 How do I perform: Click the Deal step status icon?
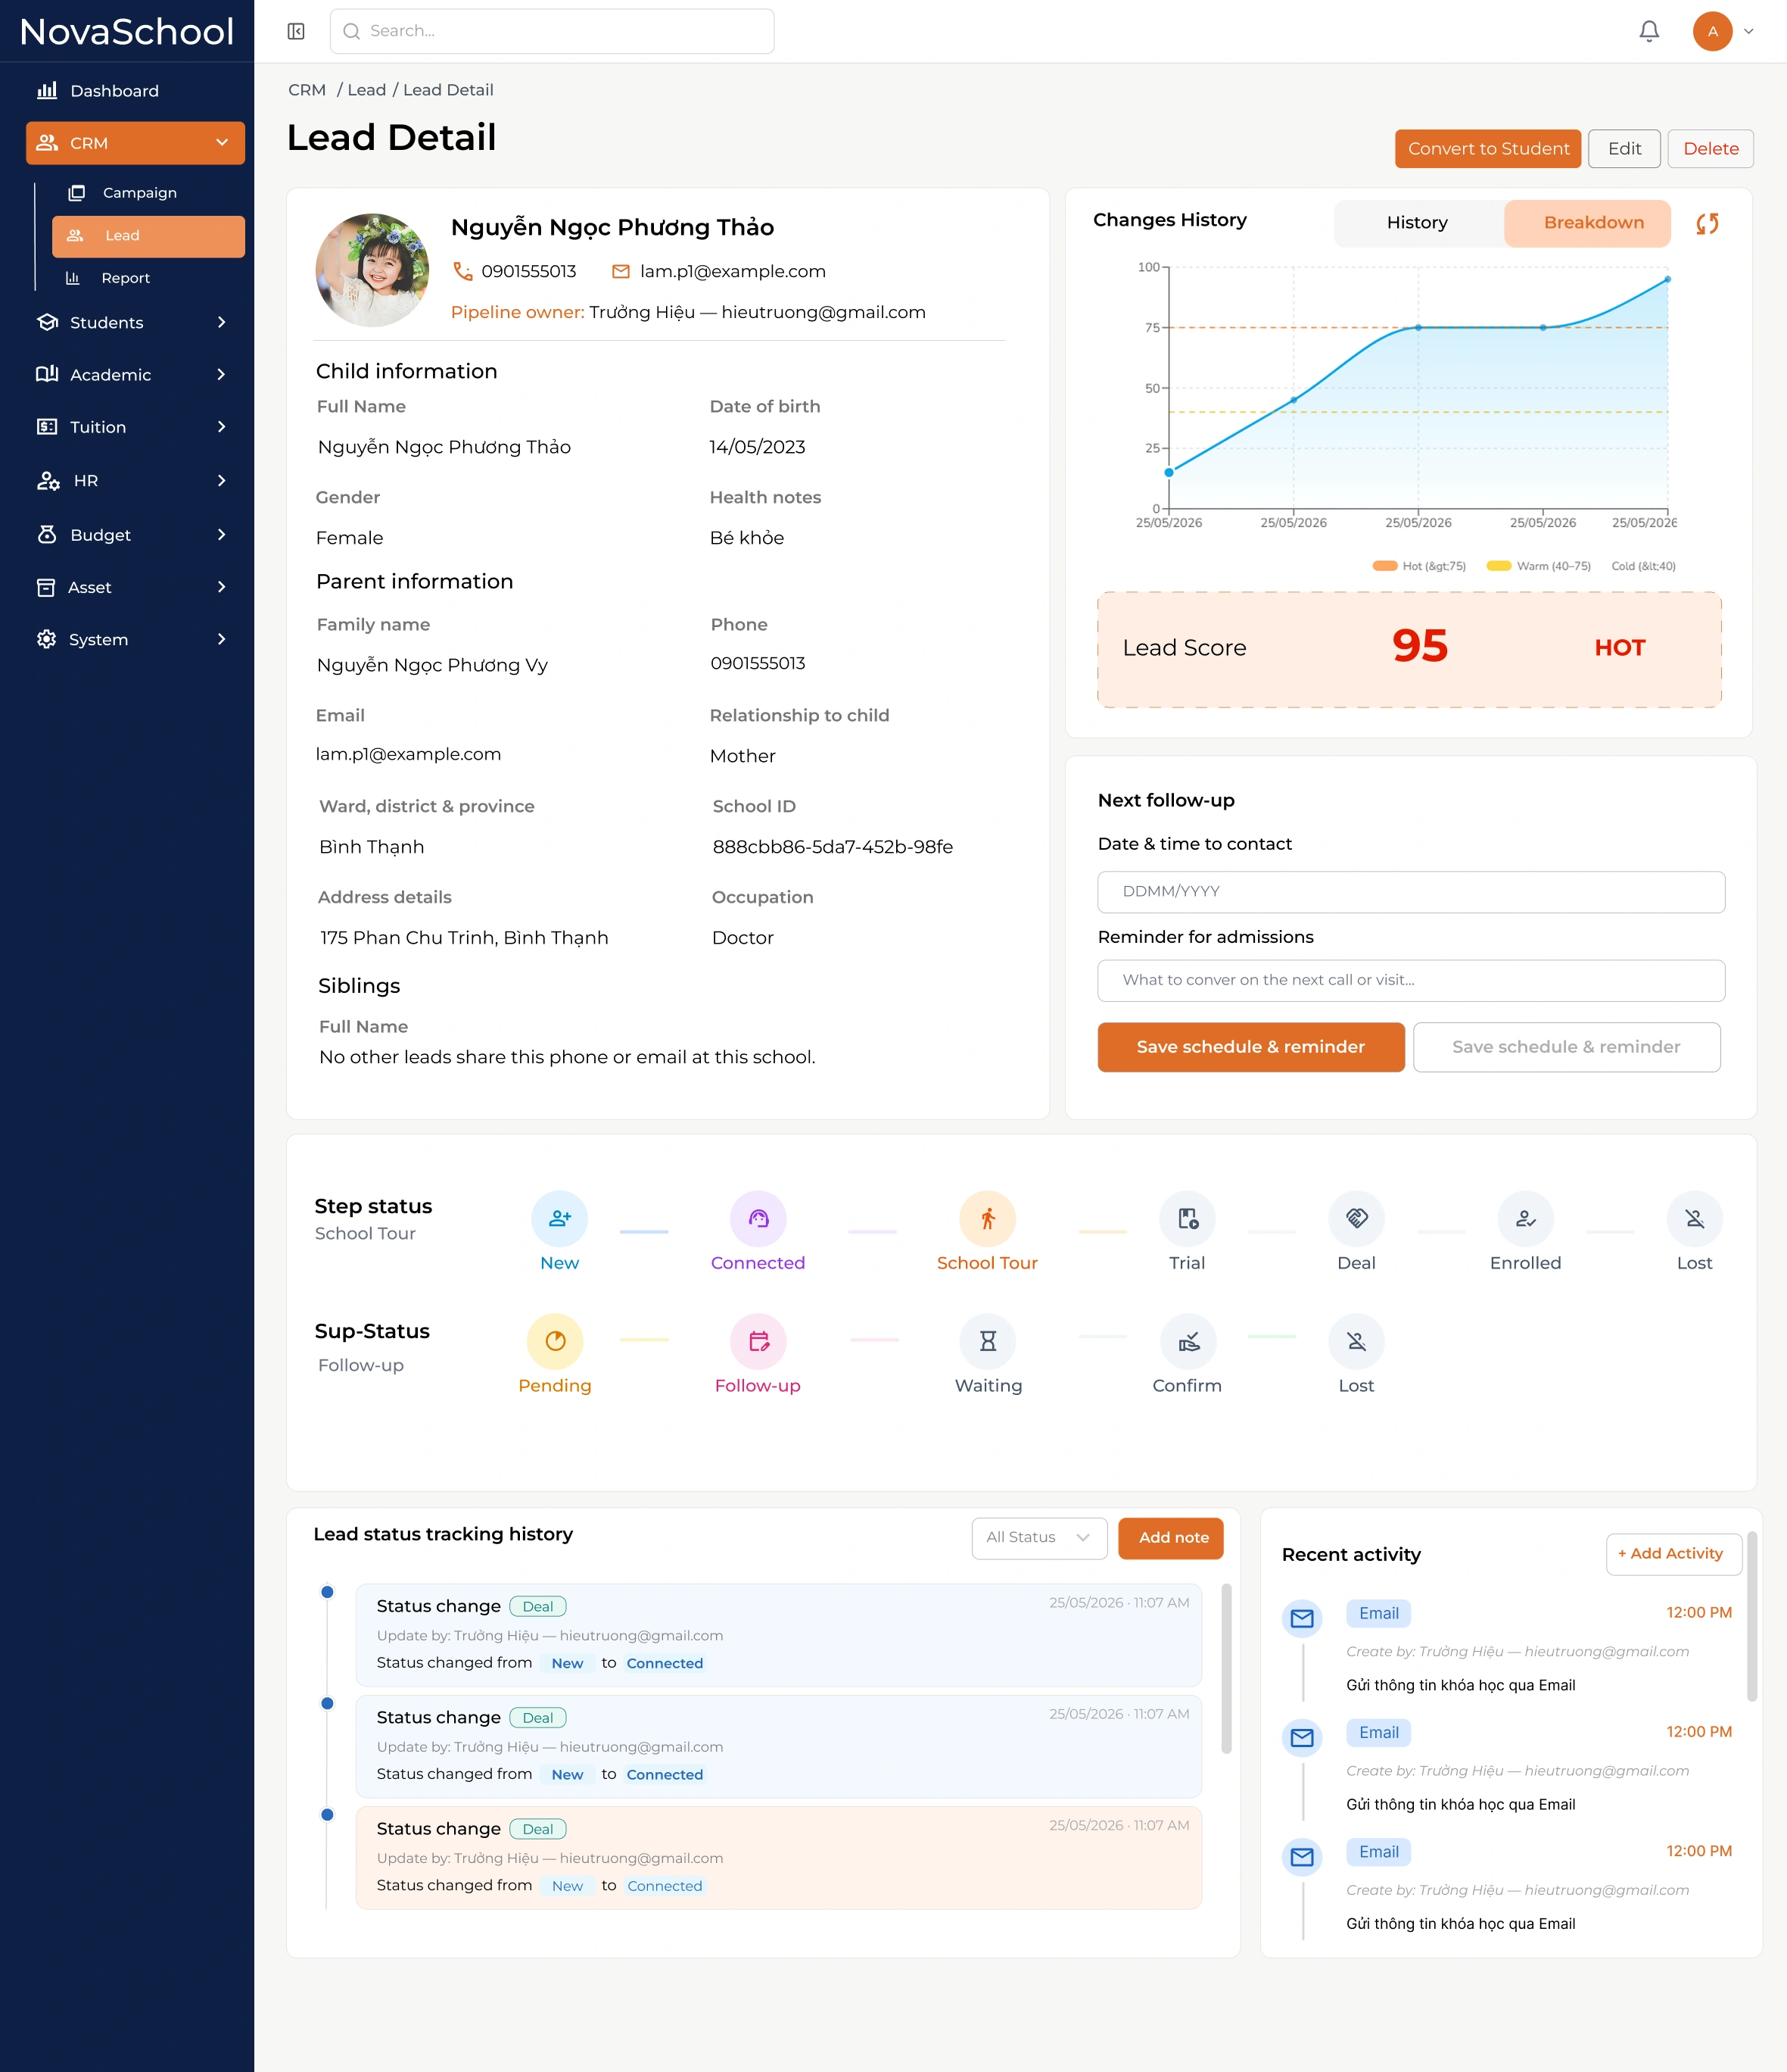point(1356,1218)
